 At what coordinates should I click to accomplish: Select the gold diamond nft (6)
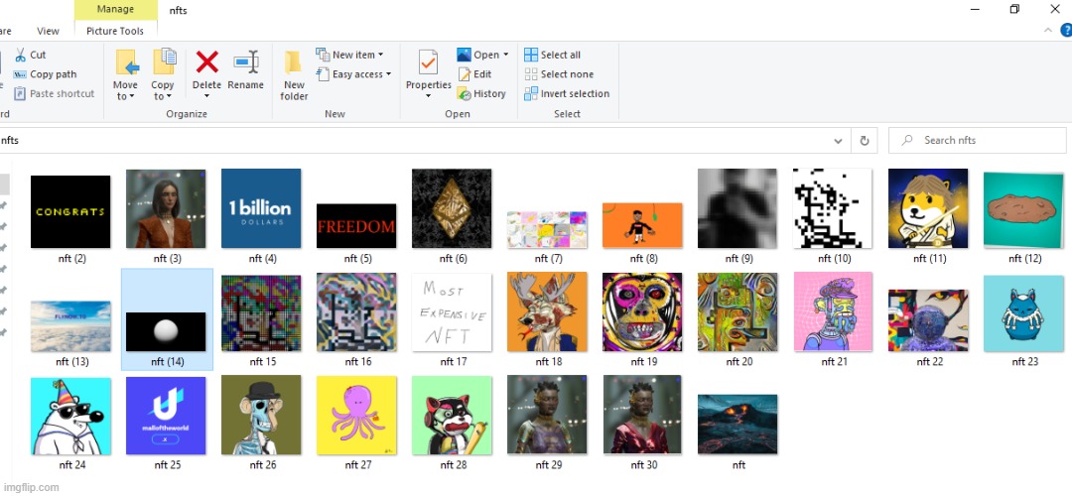[x=452, y=208]
